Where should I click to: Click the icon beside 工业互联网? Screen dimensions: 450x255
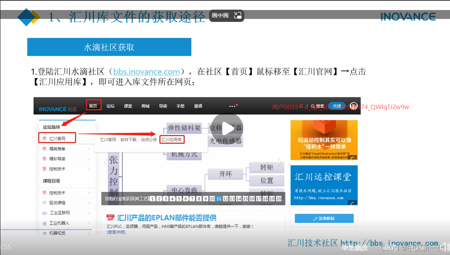45,213
